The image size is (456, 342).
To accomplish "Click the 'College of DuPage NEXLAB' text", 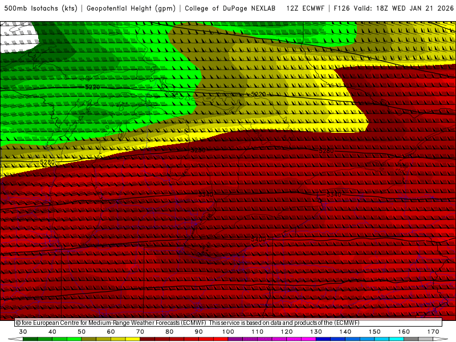I will tap(230, 9).
